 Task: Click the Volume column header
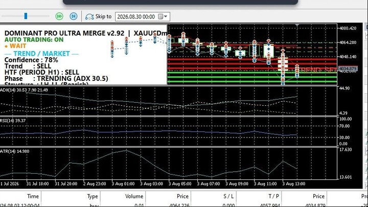click(x=134, y=196)
